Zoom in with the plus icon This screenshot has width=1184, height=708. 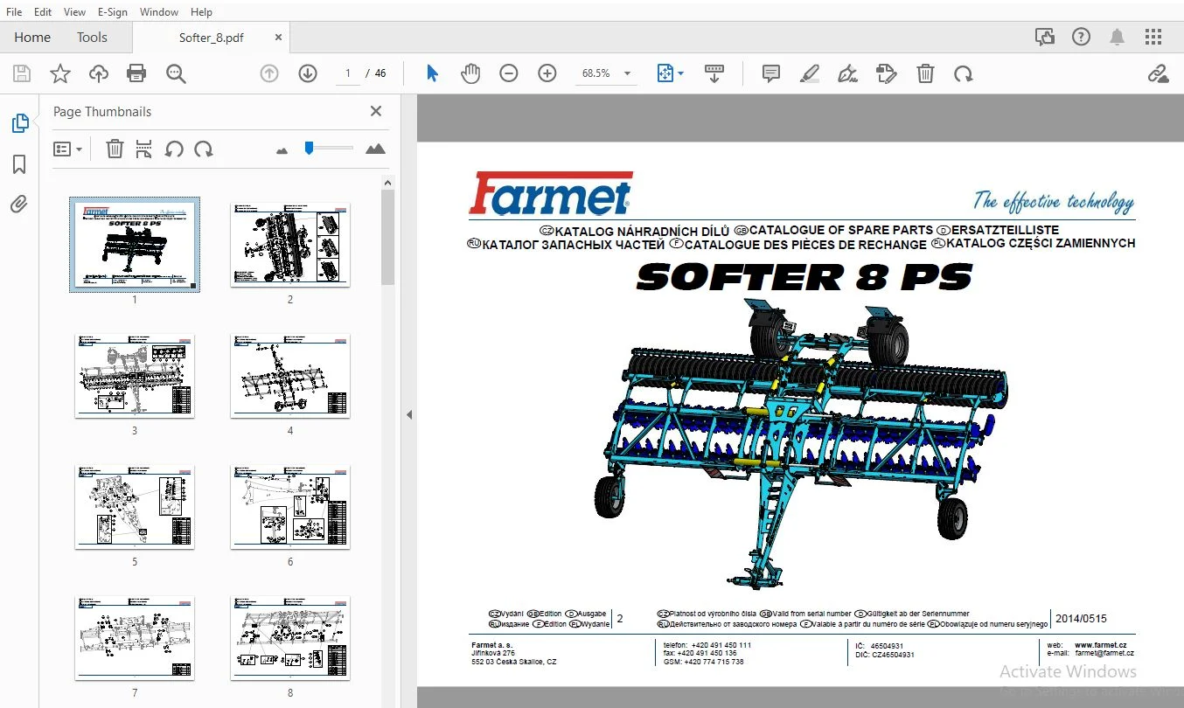pos(547,74)
